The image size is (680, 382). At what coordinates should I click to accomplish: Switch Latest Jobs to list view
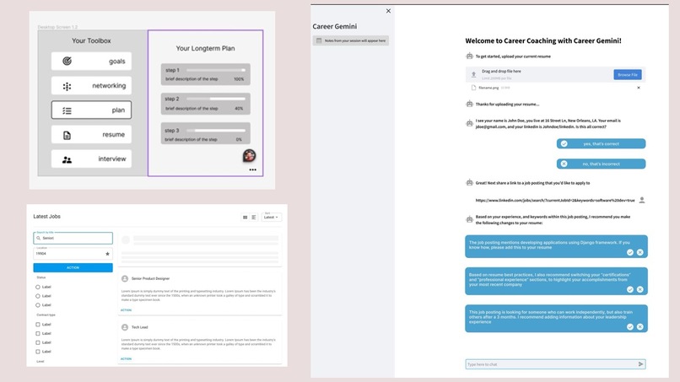pos(254,218)
